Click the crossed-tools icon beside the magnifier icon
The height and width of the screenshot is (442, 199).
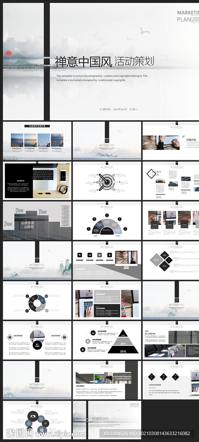click(x=90, y=255)
